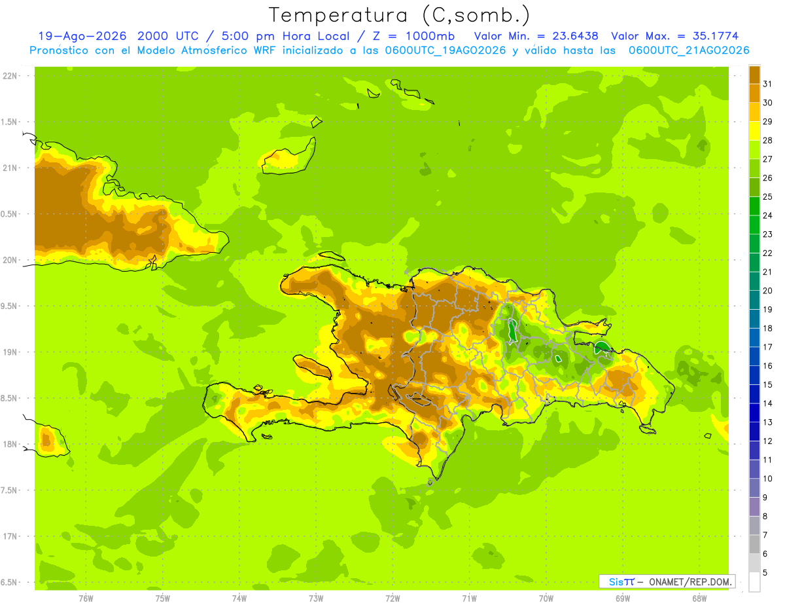Click the '70W' longitude axis label
785x607 pixels.
(546, 598)
